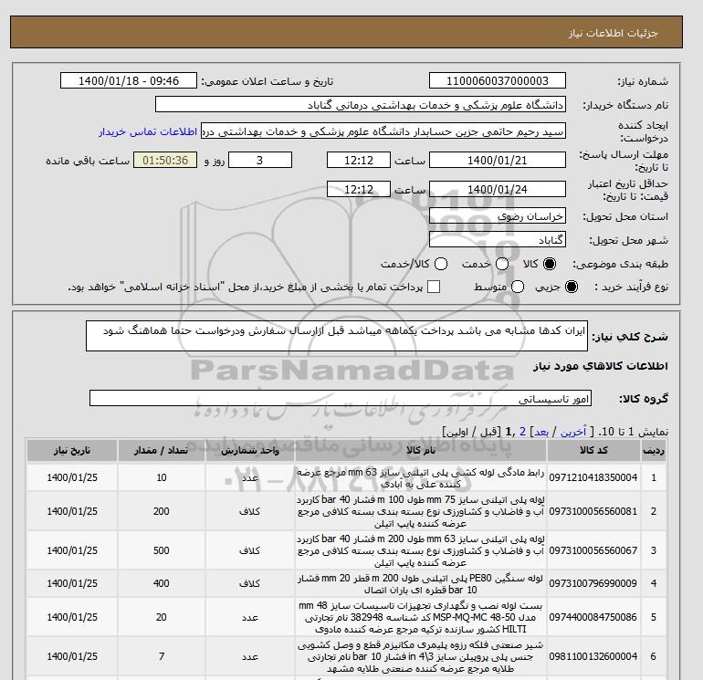Click the تاریخ نیاز column header
The height and width of the screenshot is (680, 703).
[72, 451]
